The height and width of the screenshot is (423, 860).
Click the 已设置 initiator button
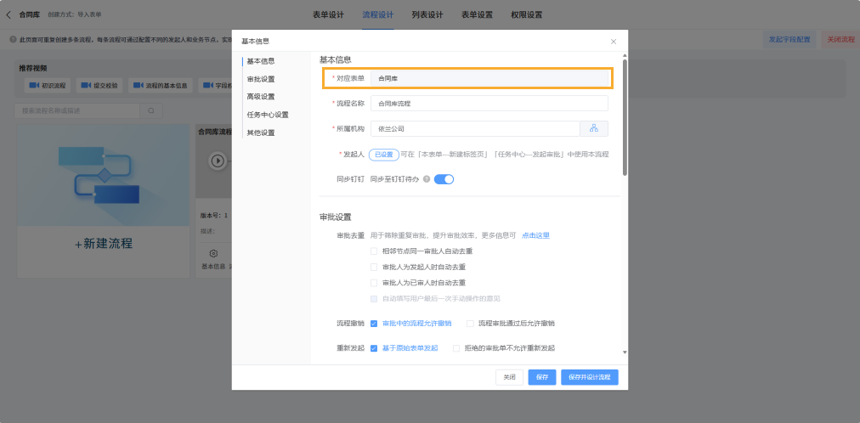[384, 155]
